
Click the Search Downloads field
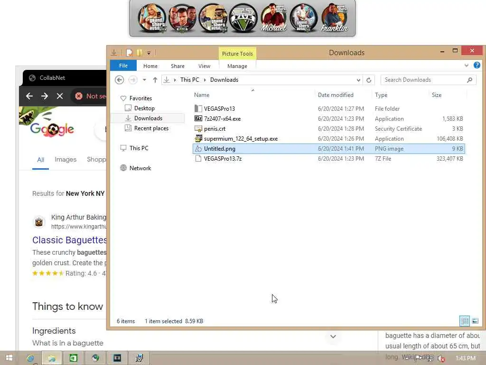tap(429, 80)
